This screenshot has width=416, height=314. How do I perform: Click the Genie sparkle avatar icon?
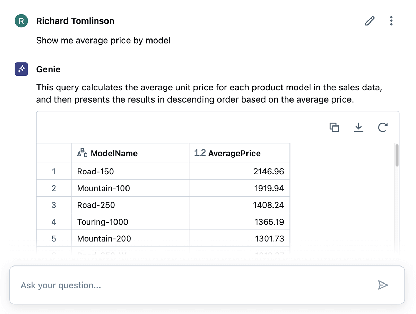point(21,69)
